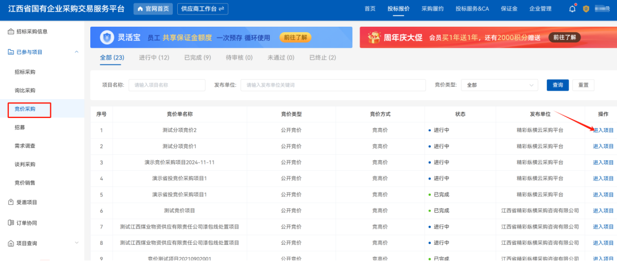Click the 招标采购信息 sidebar icon
The height and width of the screenshot is (261, 617).
click(x=11, y=32)
